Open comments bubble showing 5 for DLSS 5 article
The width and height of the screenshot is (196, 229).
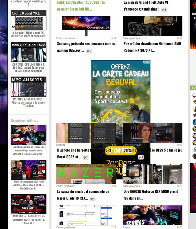click(141, 157)
